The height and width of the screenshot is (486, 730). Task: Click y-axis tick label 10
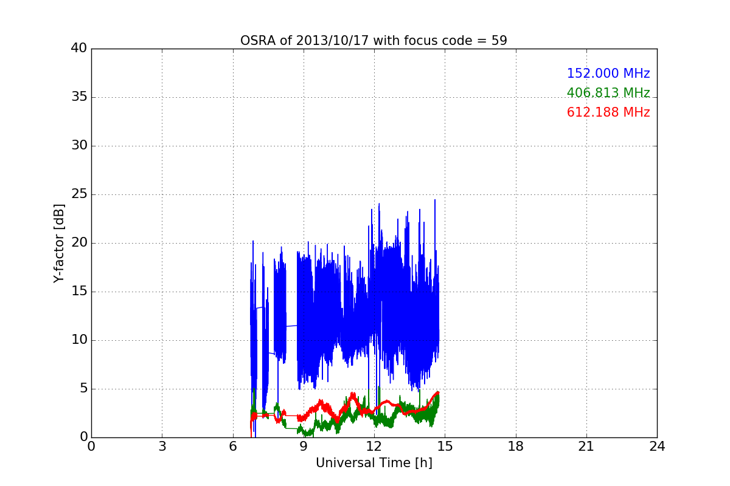pos(78,340)
